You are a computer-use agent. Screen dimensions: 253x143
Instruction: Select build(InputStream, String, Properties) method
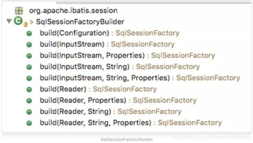(x=140, y=78)
